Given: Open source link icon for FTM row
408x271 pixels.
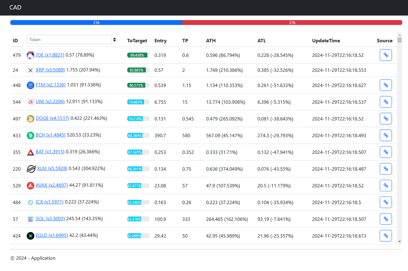Looking at the screenshot, I should pos(386,85).
